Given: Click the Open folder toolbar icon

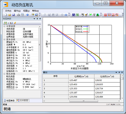Looking at the screenshot, I should click(x=10, y=15).
